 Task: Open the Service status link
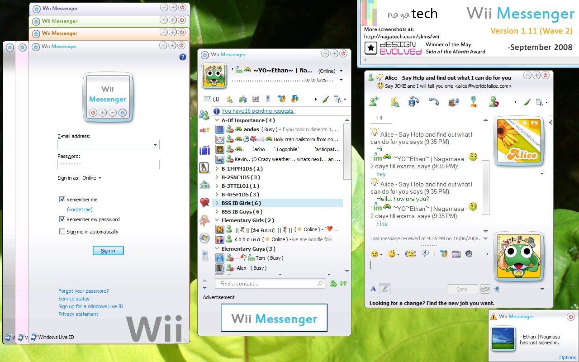point(74,299)
